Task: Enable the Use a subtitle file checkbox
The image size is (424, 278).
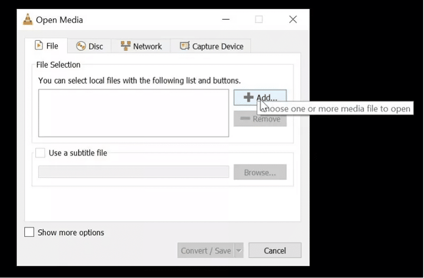Action: point(40,153)
